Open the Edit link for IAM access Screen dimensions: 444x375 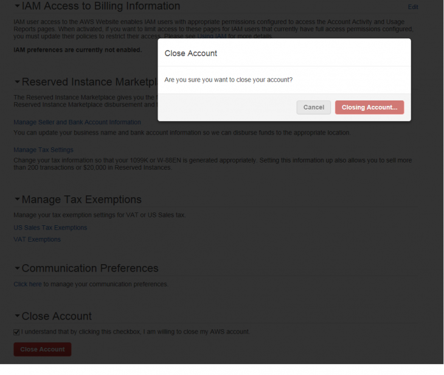(x=413, y=7)
